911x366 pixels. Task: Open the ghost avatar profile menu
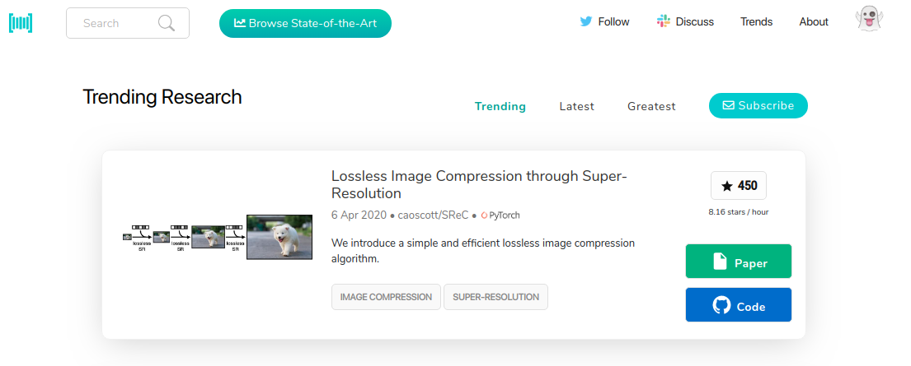pyautogui.click(x=869, y=20)
